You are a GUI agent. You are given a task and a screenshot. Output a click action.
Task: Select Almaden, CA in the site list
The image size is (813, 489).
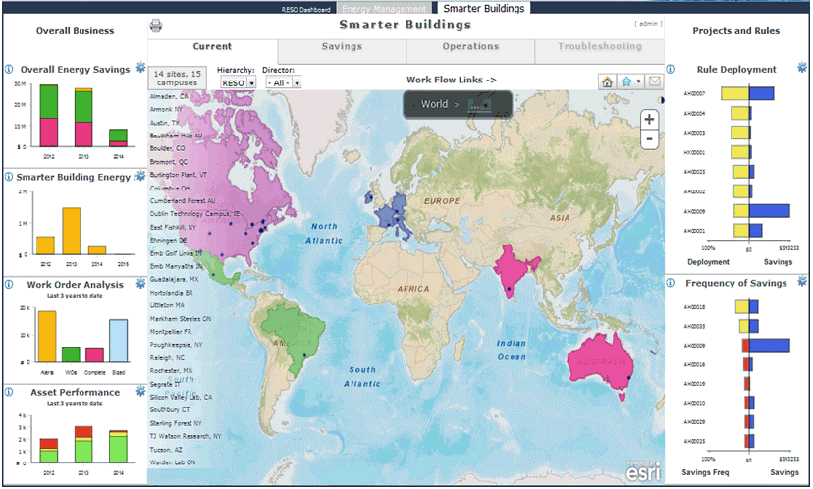(169, 96)
